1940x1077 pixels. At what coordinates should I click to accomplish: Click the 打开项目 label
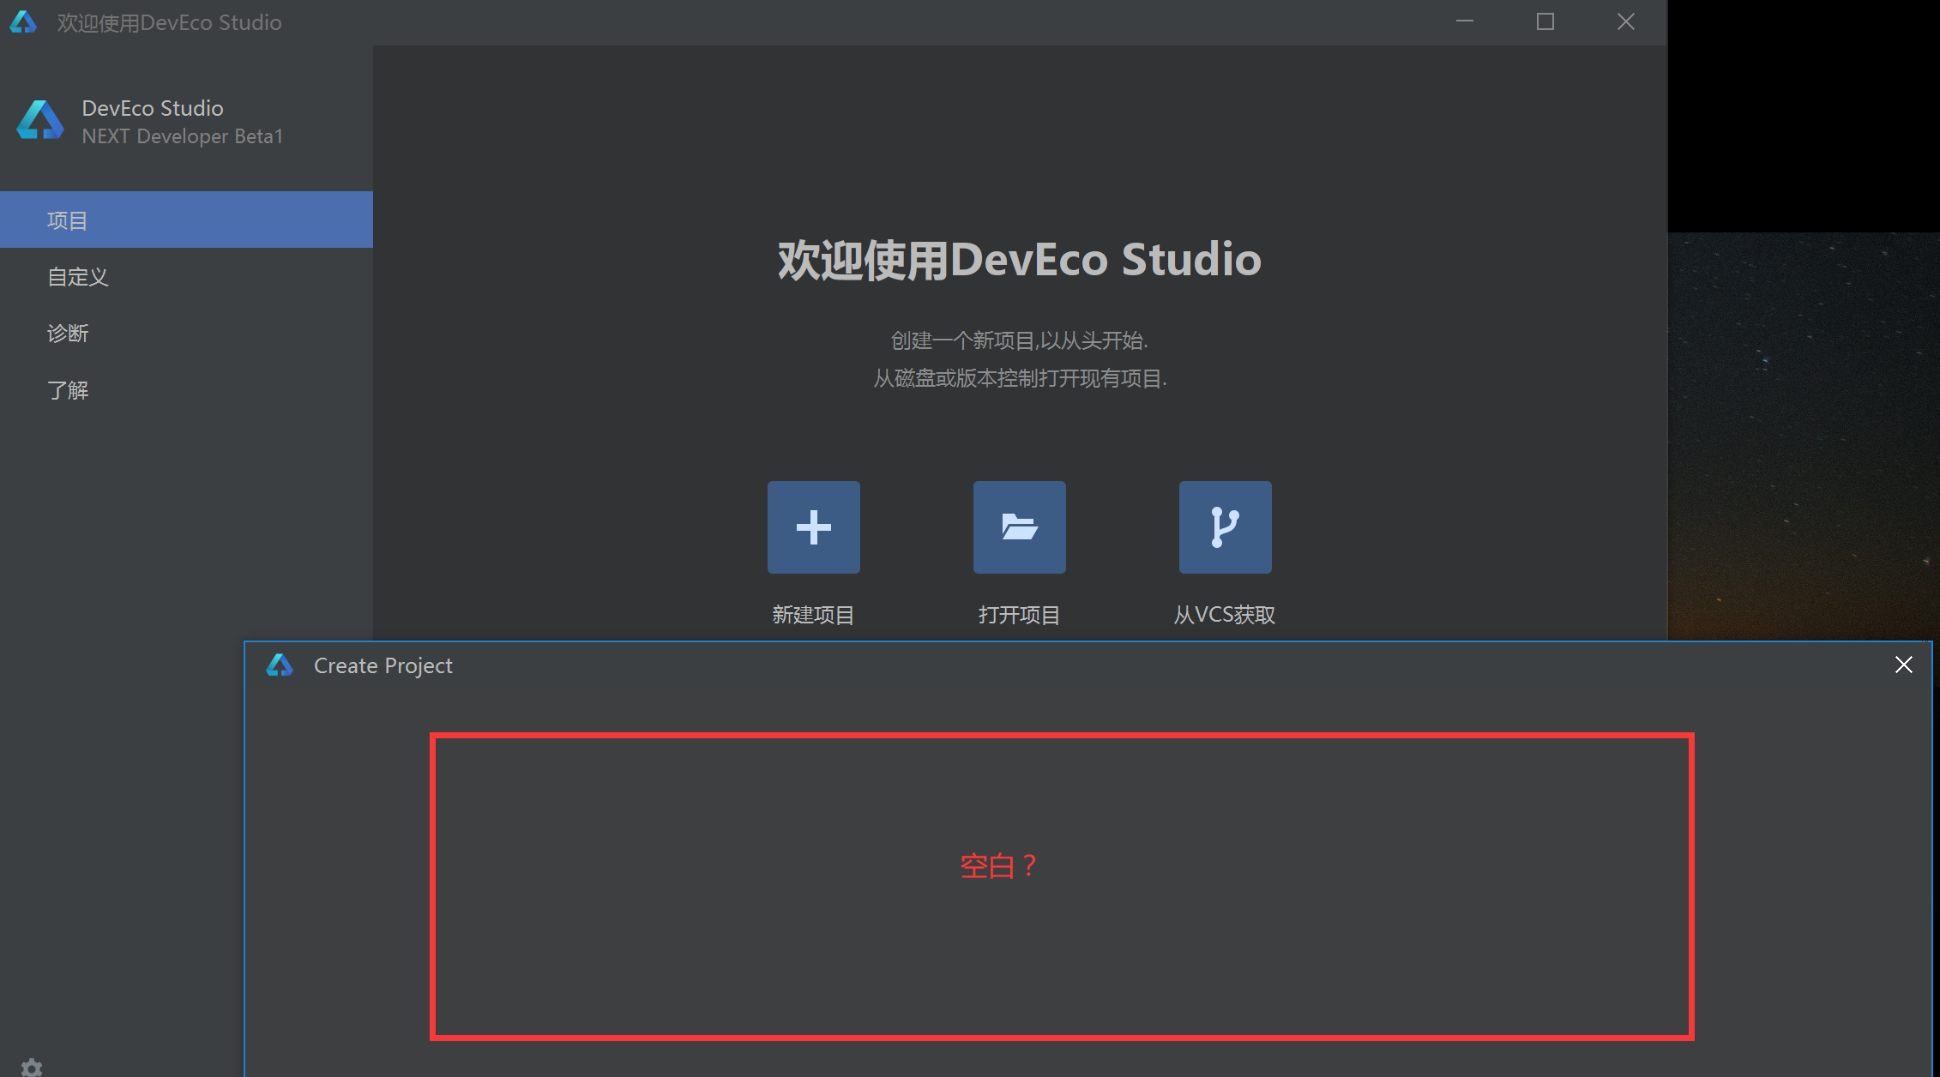coord(1019,614)
